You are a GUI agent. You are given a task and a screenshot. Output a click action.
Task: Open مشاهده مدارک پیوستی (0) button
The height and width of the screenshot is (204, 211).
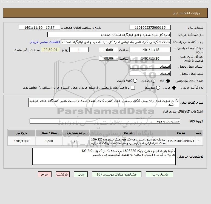117,174
